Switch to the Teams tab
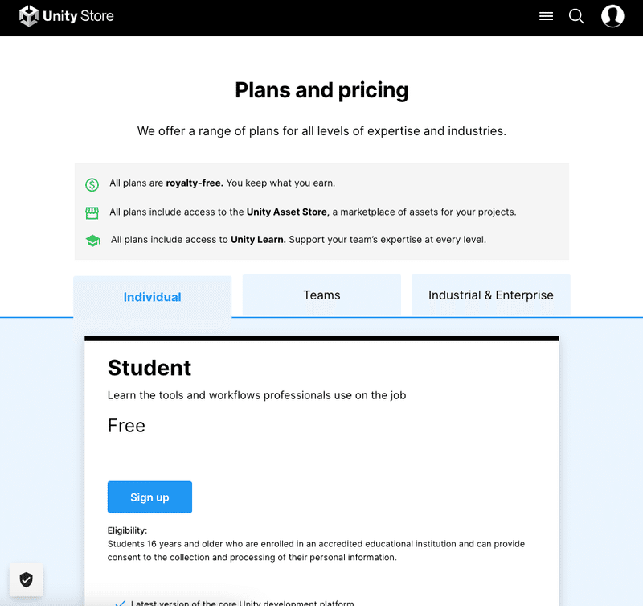The height and width of the screenshot is (606, 643). (321, 295)
